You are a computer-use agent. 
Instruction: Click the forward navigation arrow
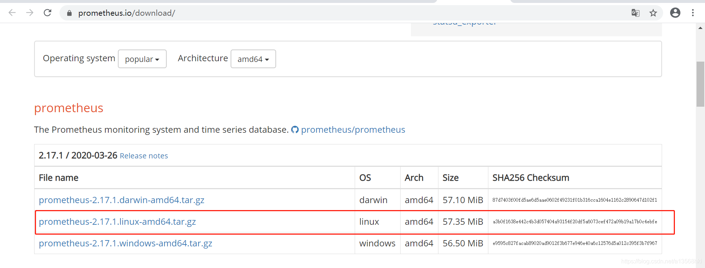tap(30, 12)
